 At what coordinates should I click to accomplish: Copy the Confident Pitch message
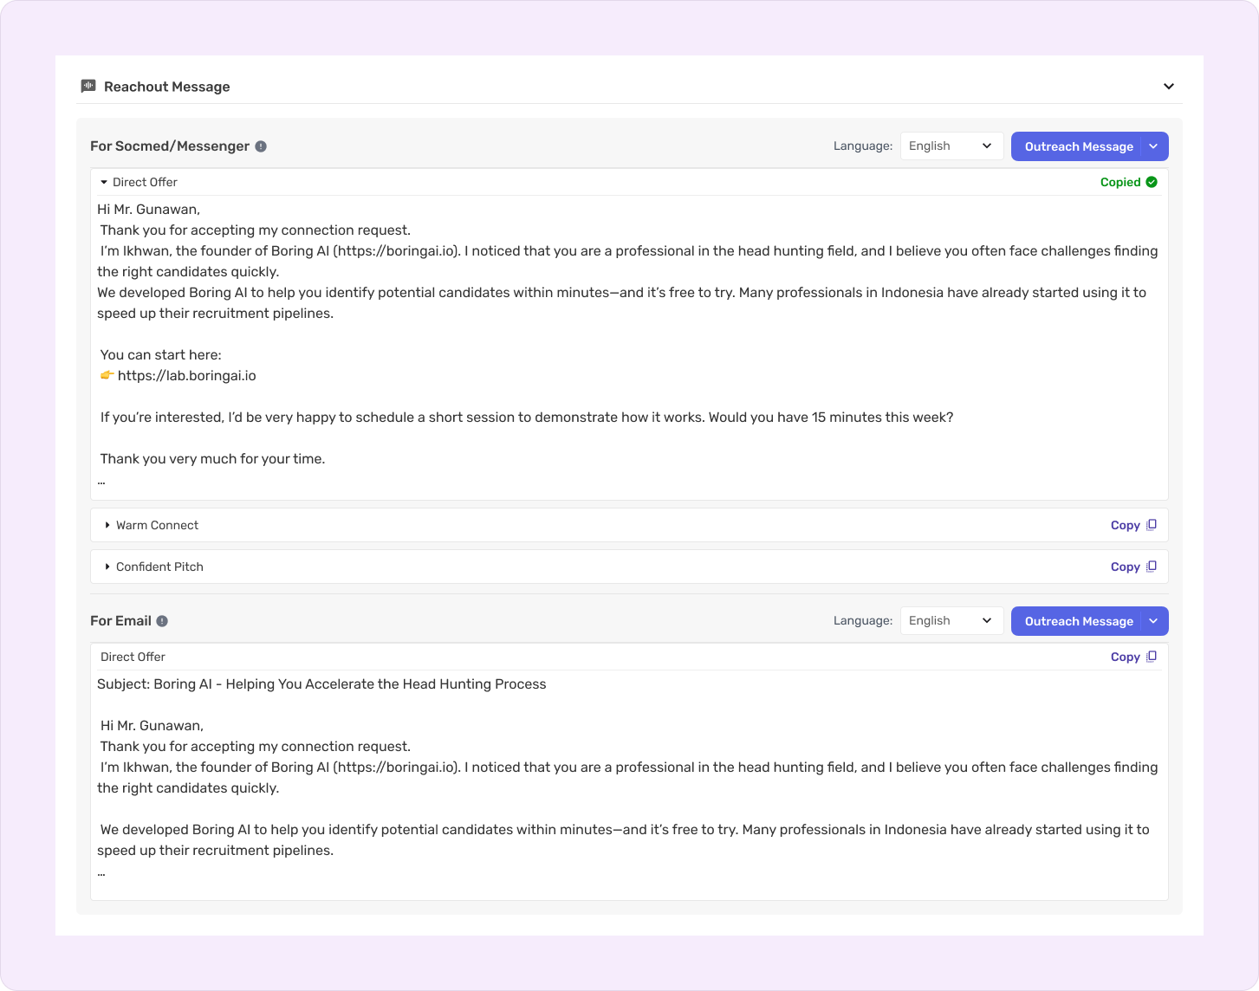(x=1133, y=567)
